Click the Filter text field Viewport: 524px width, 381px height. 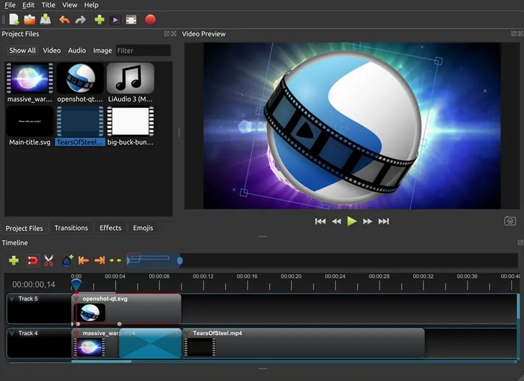pos(143,50)
